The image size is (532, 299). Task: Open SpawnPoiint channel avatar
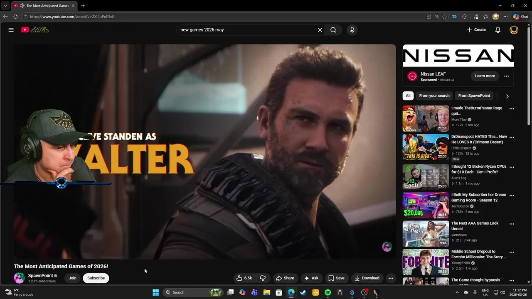19,278
